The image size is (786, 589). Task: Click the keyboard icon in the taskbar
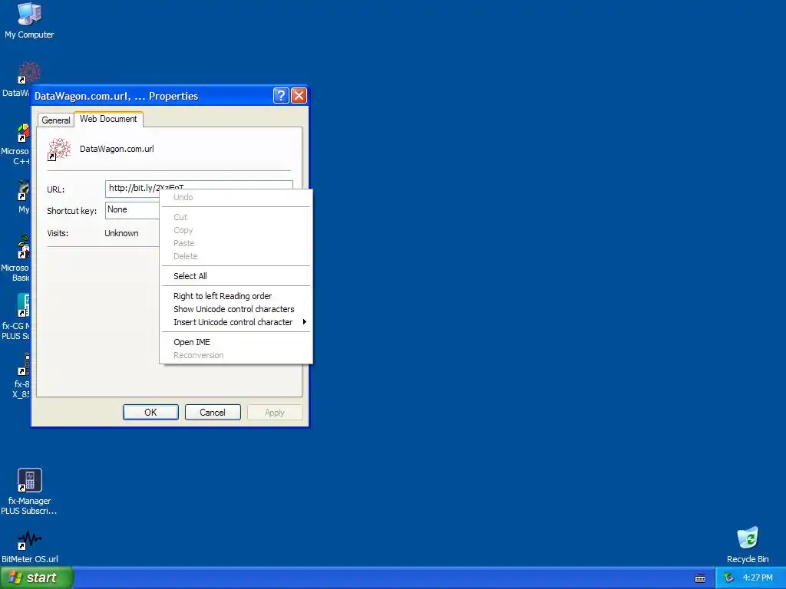pos(700,578)
